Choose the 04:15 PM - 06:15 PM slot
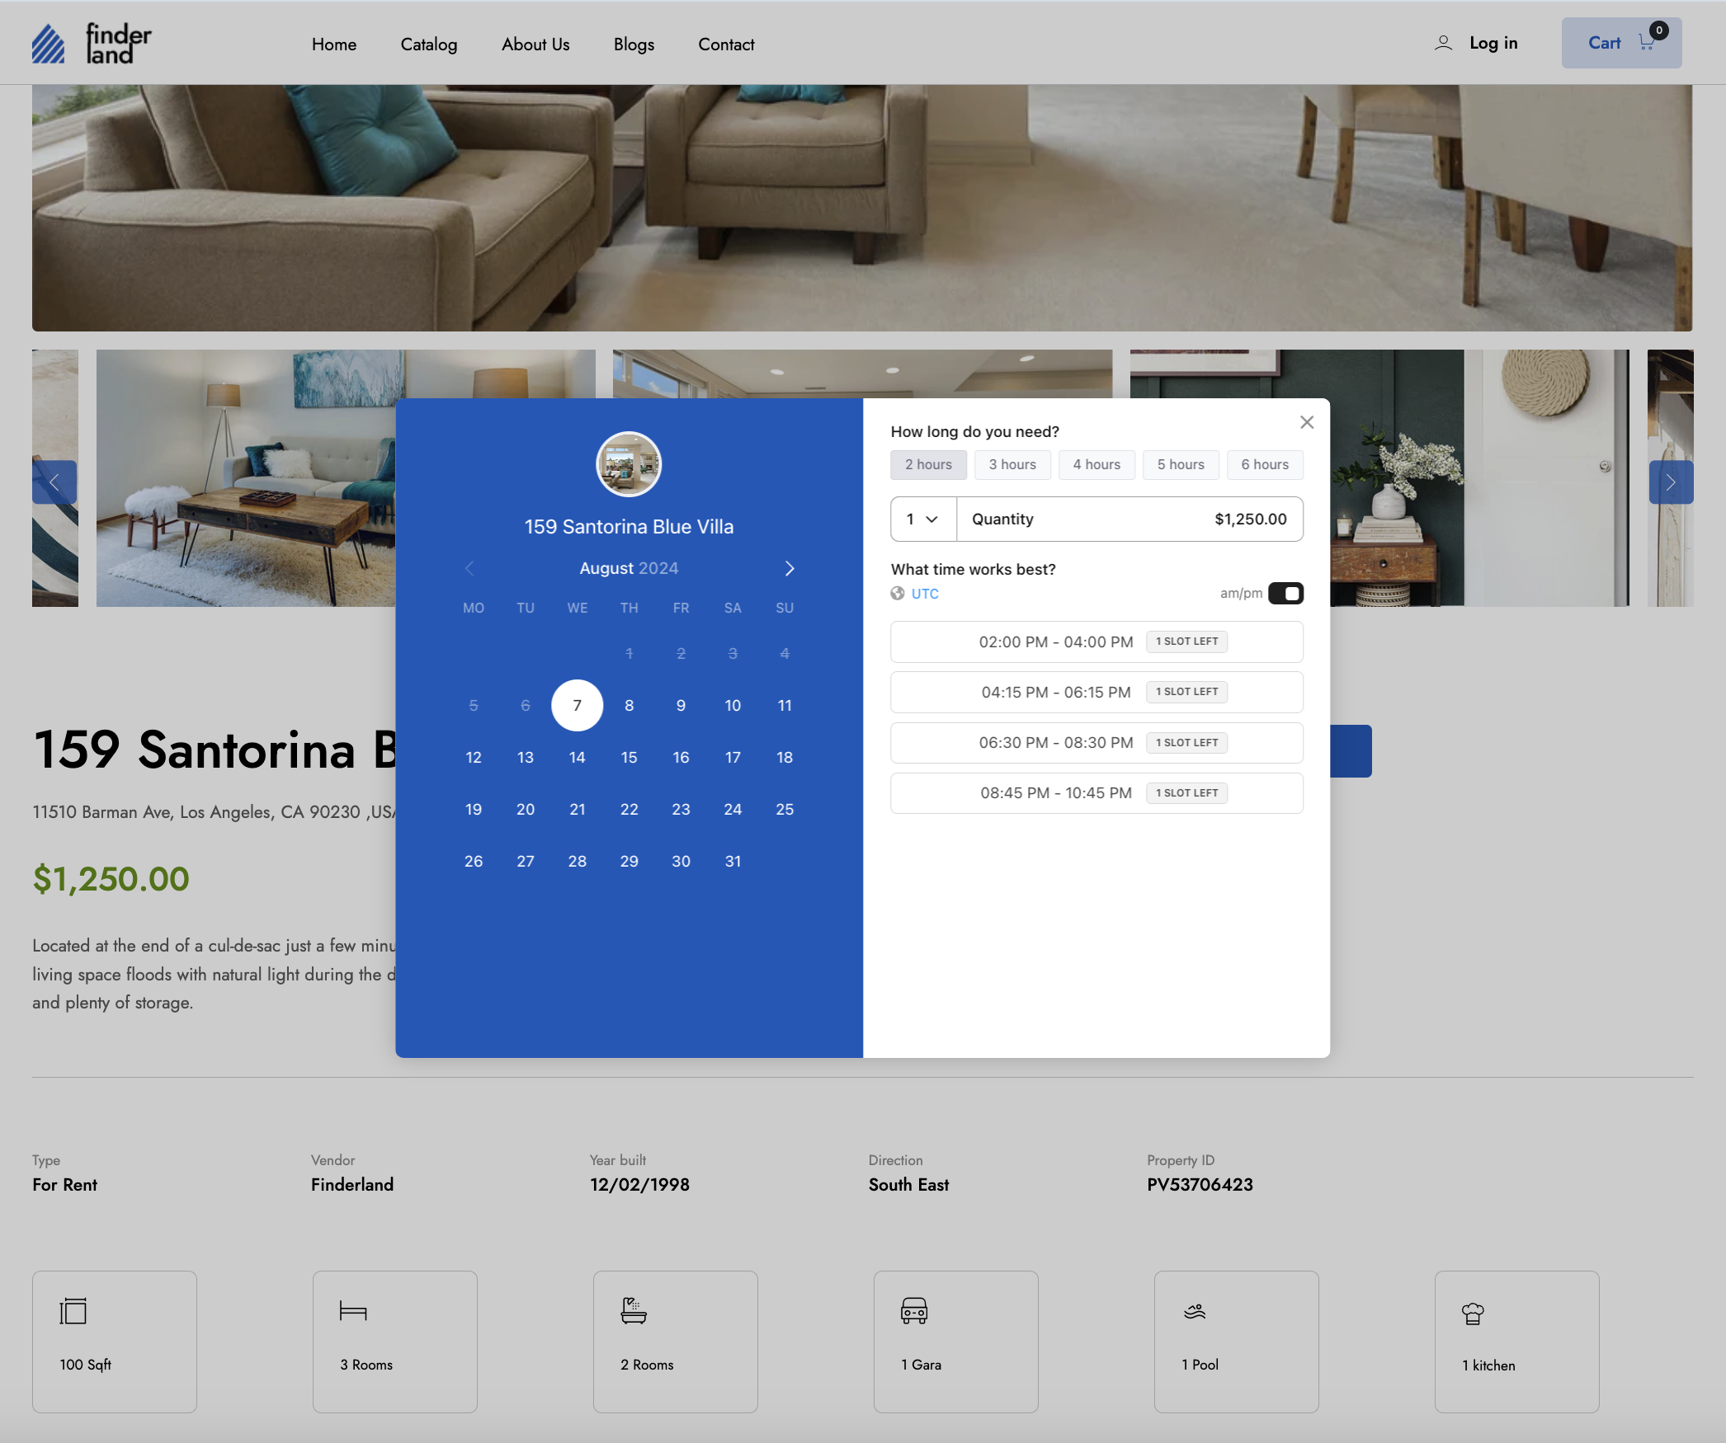The image size is (1726, 1443). click(1096, 692)
